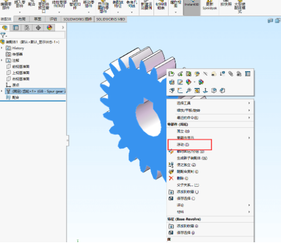Open the DimXpertManager crosshair tab icon
The width and height of the screenshot is (281, 244).
(38, 28)
